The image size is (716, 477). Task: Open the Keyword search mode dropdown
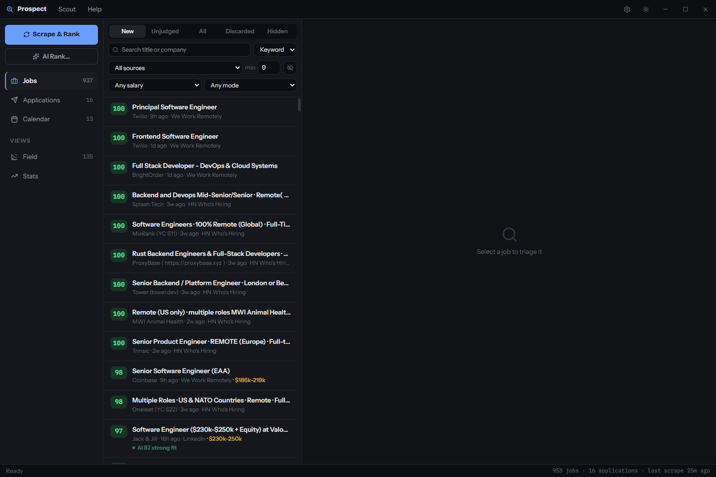(275, 50)
